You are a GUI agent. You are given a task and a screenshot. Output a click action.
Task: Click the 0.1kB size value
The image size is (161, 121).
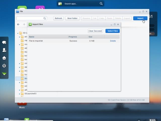(92, 41)
